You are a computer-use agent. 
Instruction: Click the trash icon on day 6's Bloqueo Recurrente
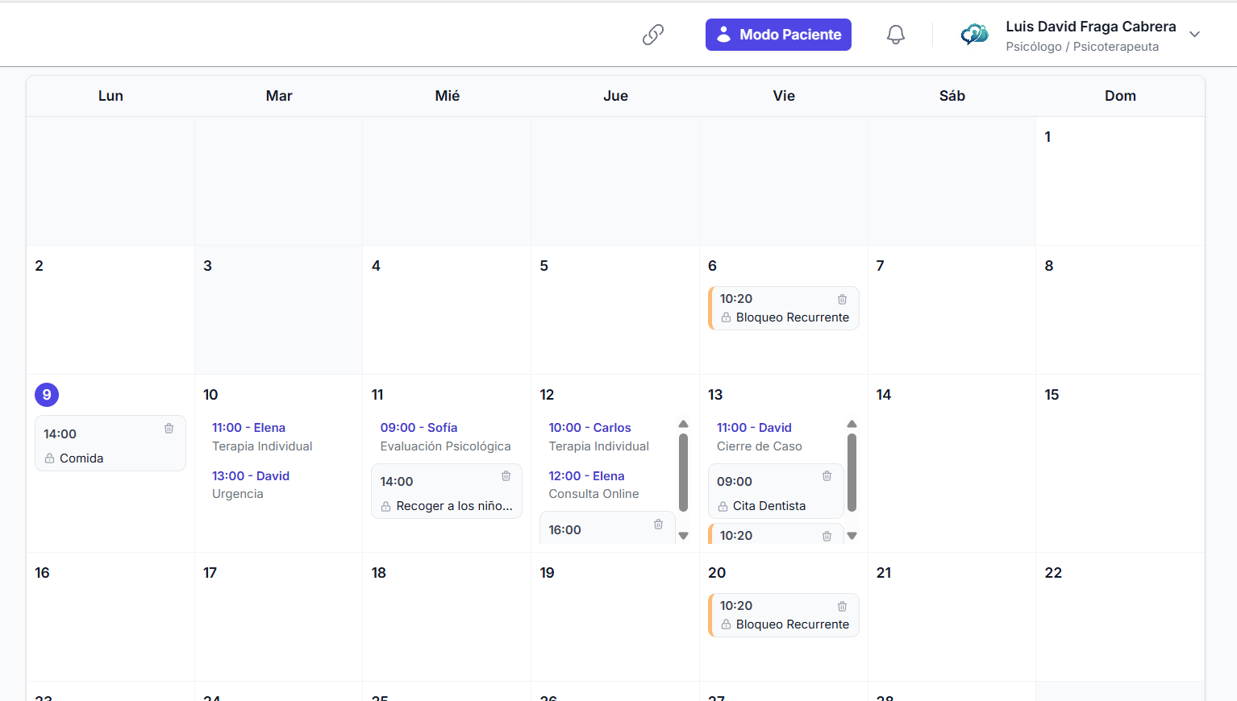pyautogui.click(x=842, y=299)
